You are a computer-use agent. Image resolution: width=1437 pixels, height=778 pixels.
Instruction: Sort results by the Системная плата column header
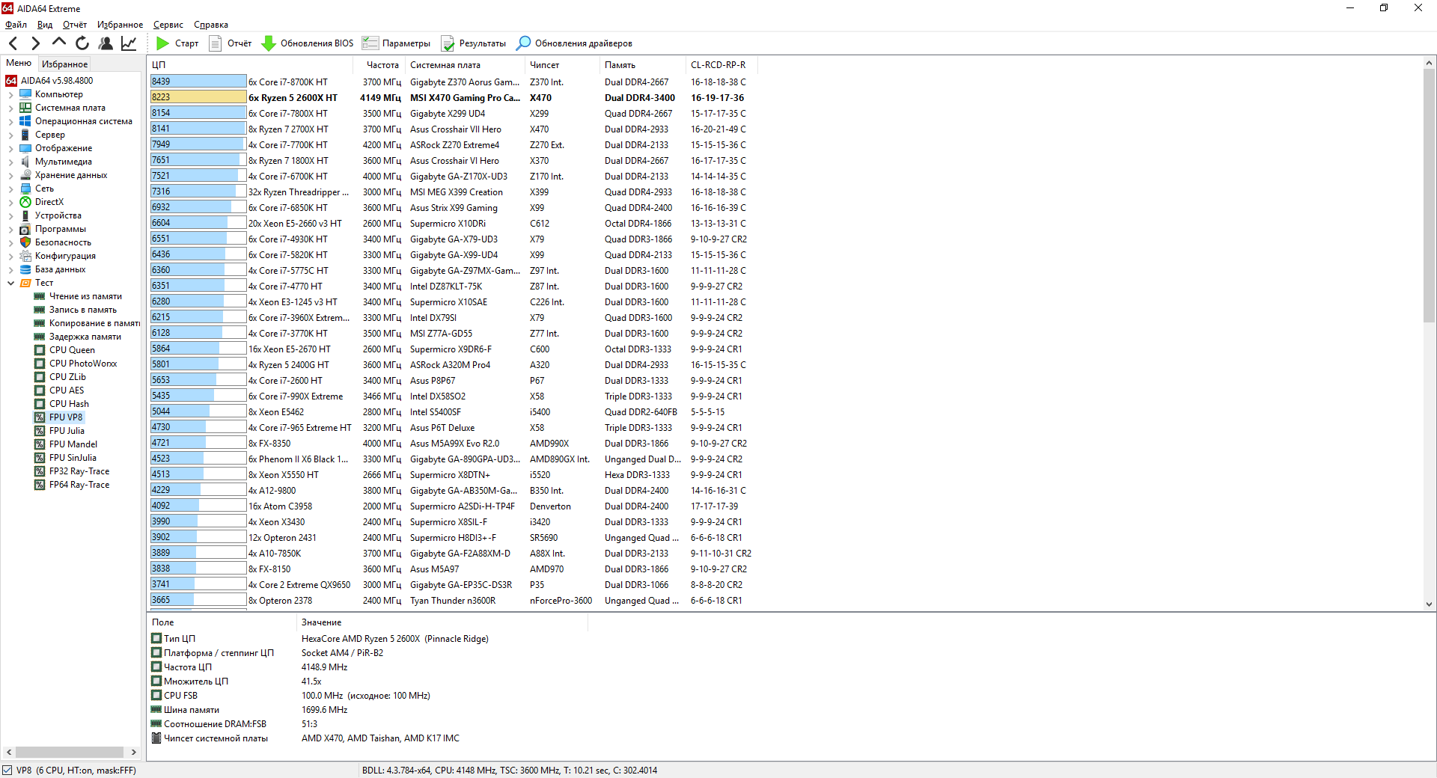coord(465,65)
